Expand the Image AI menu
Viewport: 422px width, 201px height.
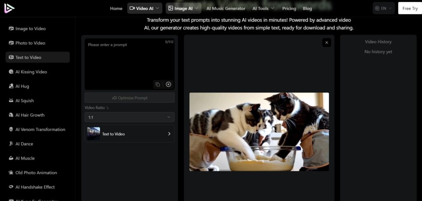pyautogui.click(x=183, y=8)
